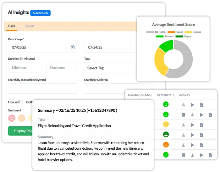
Task: Click the blue ADVANCED badge
Action: click(x=41, y=13)
